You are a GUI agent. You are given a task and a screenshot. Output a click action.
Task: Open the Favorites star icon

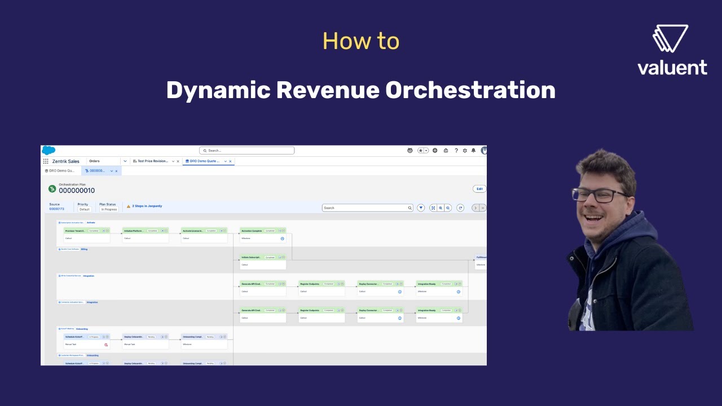[421, 151]
